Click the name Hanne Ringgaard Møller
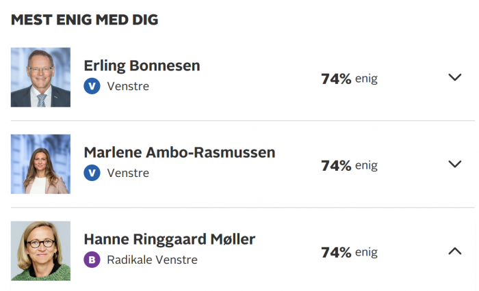Image resolution: width=479 pixels, height=291 pixels. tap(170, 240)
